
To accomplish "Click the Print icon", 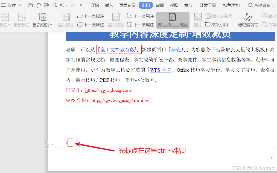I will [46, 5].
